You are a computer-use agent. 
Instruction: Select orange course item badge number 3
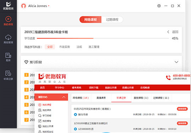26,90
